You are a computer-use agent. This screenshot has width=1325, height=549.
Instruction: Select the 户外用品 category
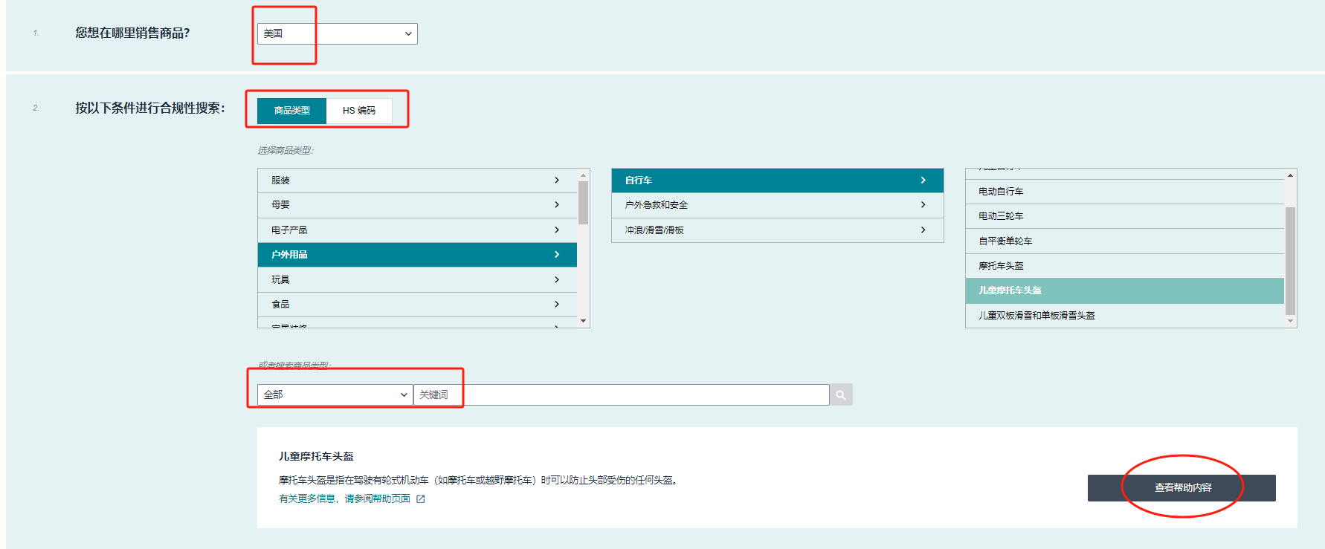point(417,255)
